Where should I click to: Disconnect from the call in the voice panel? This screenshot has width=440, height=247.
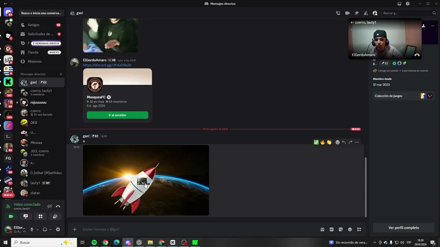[x=58, y=206]
